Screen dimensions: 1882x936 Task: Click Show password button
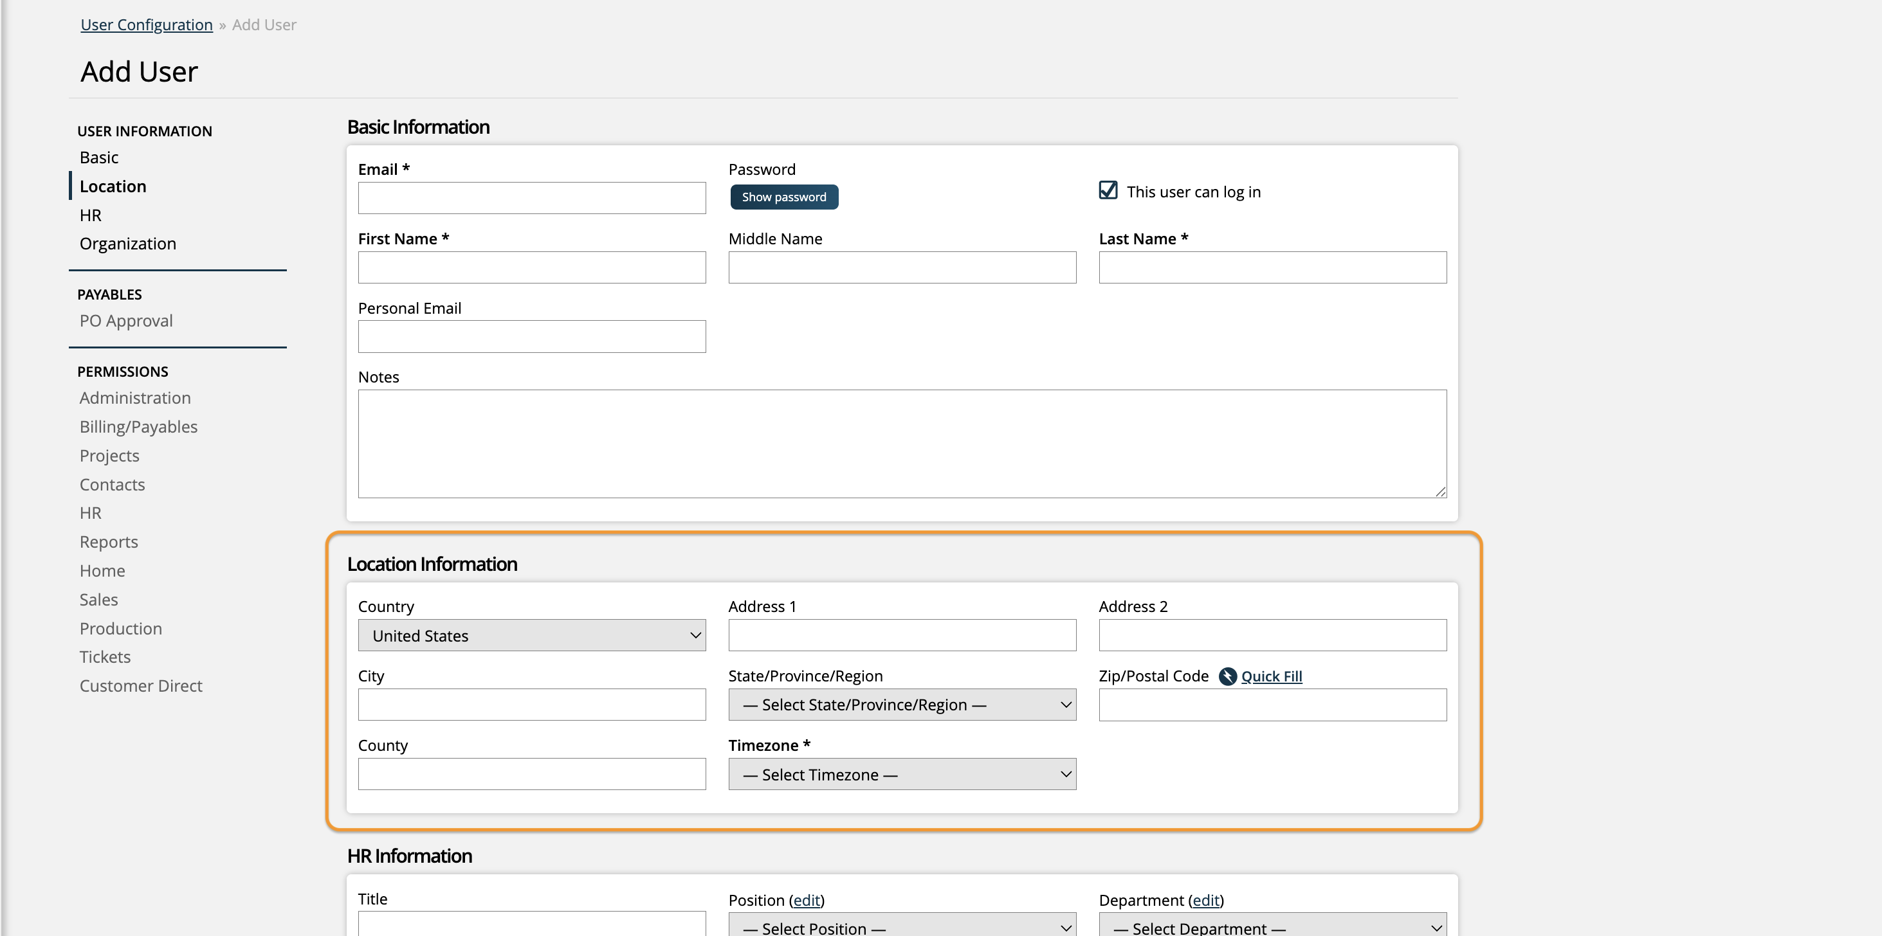(x=784, y=197)
